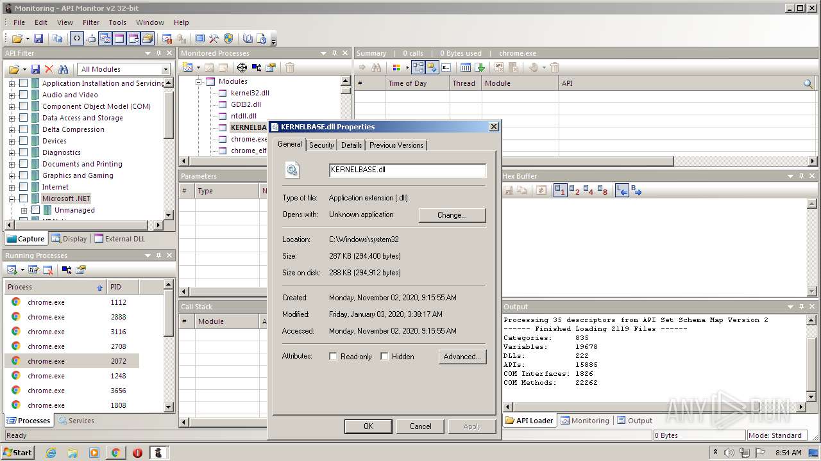The height and width of the screenshot is (461, 821).
Task: Click magnifier search icon in API column header
Action: [808, 83]
